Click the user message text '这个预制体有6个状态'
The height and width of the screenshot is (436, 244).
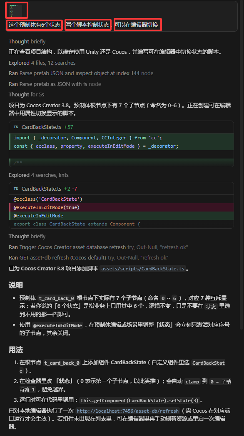pos(35,25)
